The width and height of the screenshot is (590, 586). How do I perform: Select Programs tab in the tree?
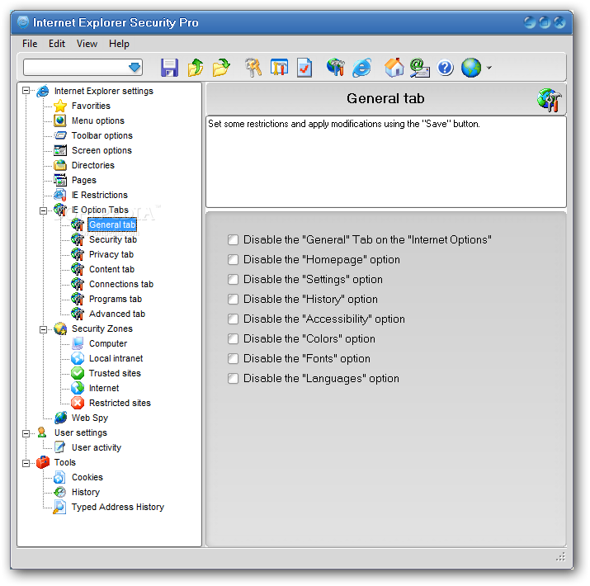point(116,300)
